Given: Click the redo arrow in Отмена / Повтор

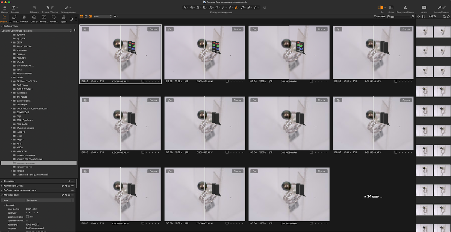Looking at the screenshot, I should 52,8.
